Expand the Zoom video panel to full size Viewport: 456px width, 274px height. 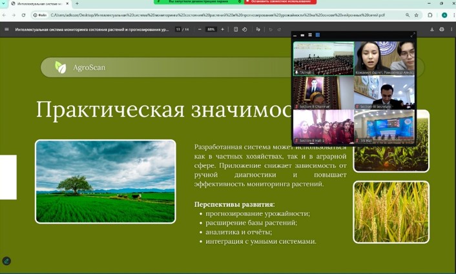[413, 35]
